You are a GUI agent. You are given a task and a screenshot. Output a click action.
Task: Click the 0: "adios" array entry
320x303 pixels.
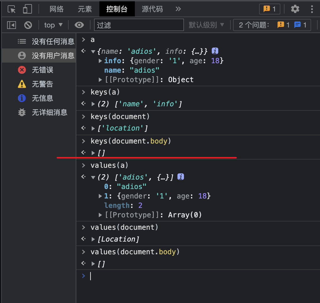click(x=125, y=187)
